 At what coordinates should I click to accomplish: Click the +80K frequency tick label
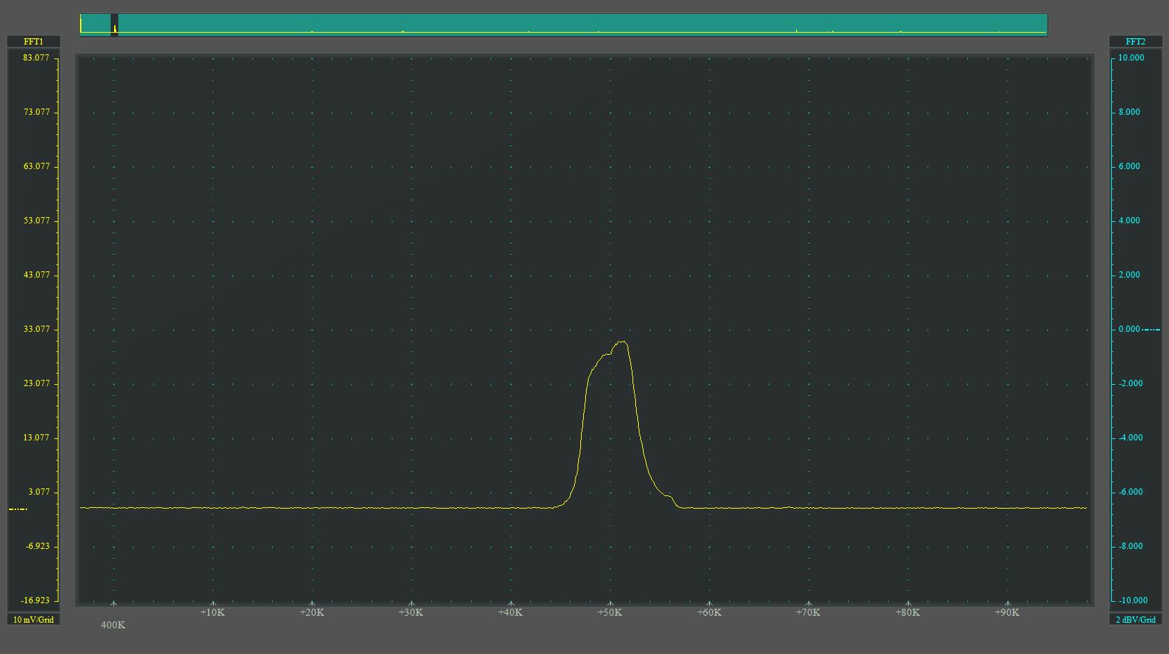[x=907, y=612]
